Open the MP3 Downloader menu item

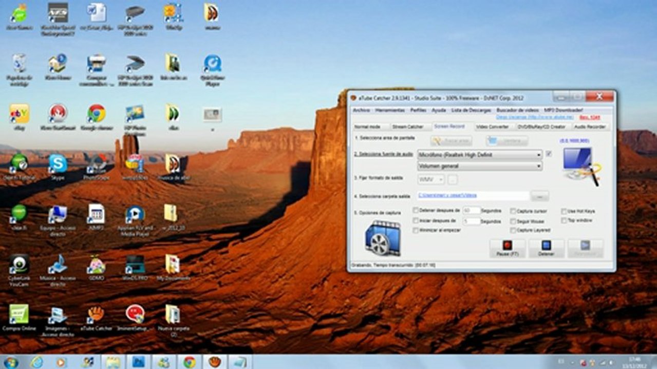(564, 110)
